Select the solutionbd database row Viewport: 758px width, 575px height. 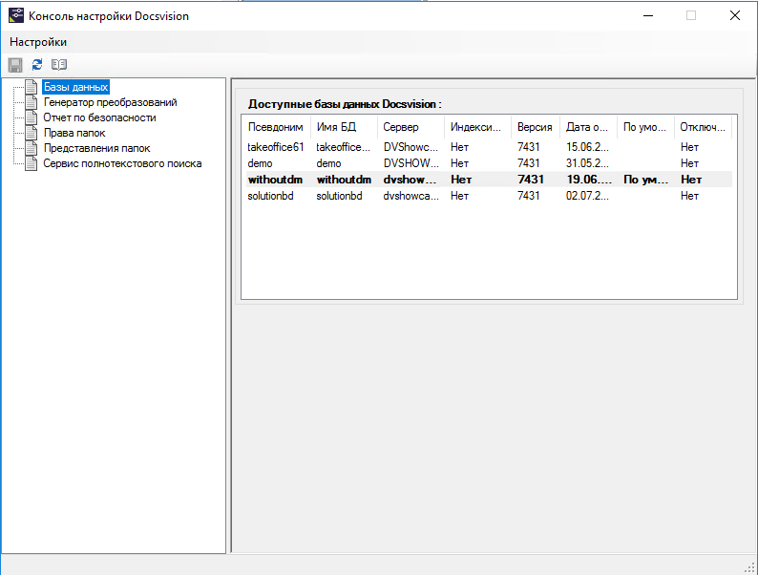click(x=489, y=196)
